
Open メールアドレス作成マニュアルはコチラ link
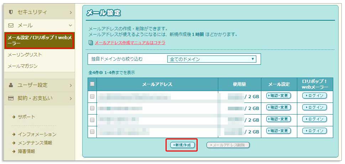click(x=130, y=43)
